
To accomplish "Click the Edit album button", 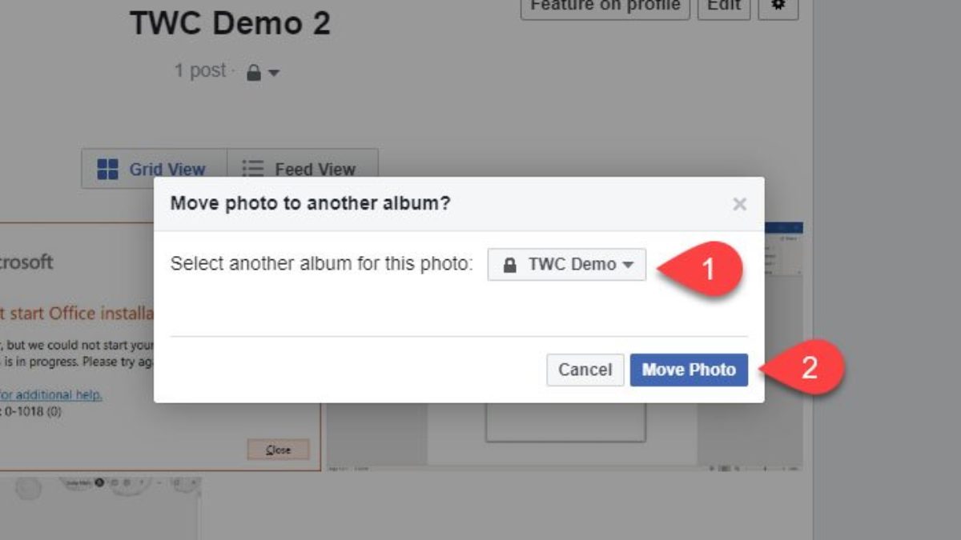I will point(724,6).
